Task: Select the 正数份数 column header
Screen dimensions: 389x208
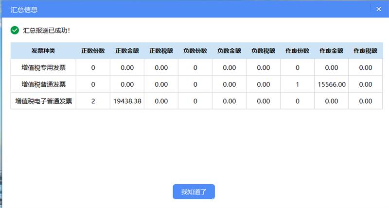Action: click(93, 51)
